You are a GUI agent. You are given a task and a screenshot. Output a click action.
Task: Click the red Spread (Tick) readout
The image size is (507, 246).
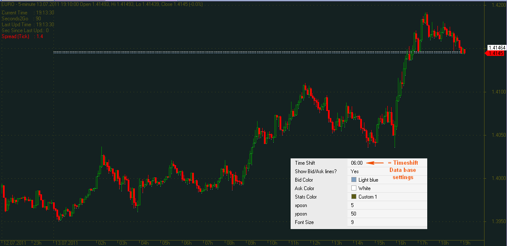tap(22, 36)
